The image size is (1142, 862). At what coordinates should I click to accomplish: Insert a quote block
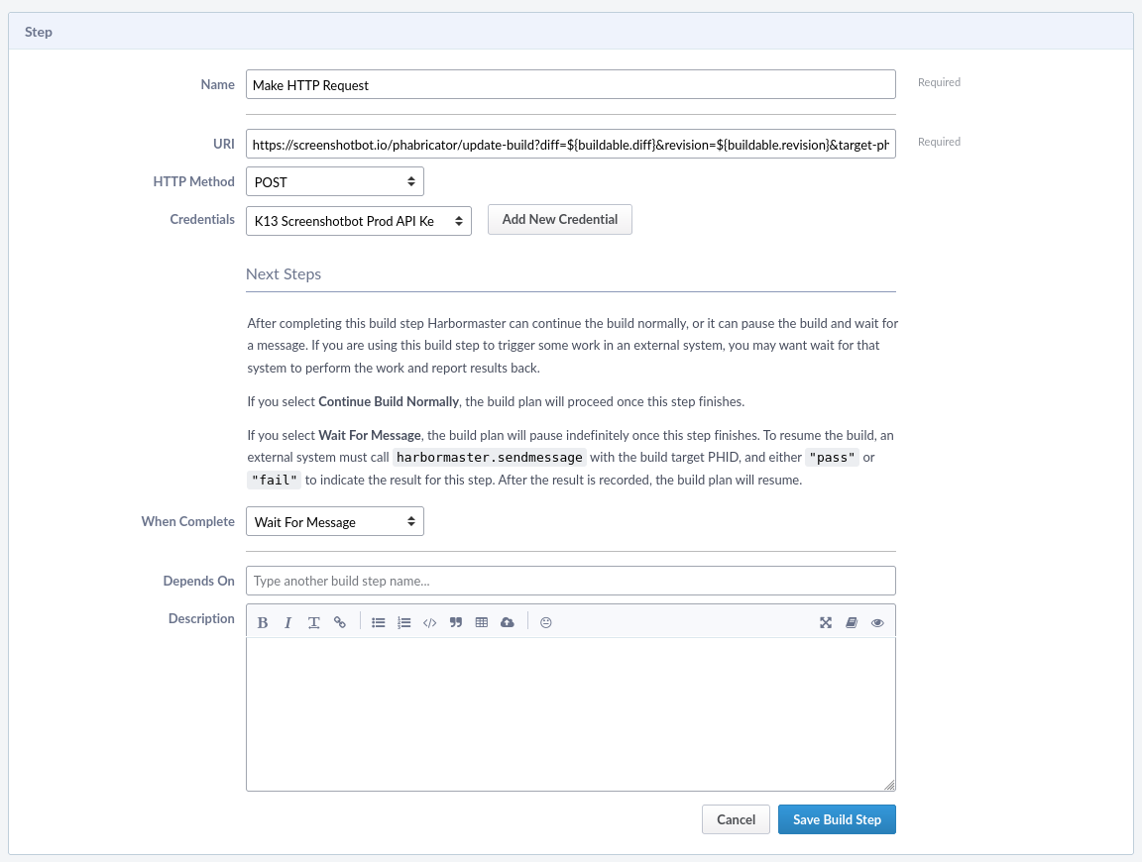[x=456, y=622]
